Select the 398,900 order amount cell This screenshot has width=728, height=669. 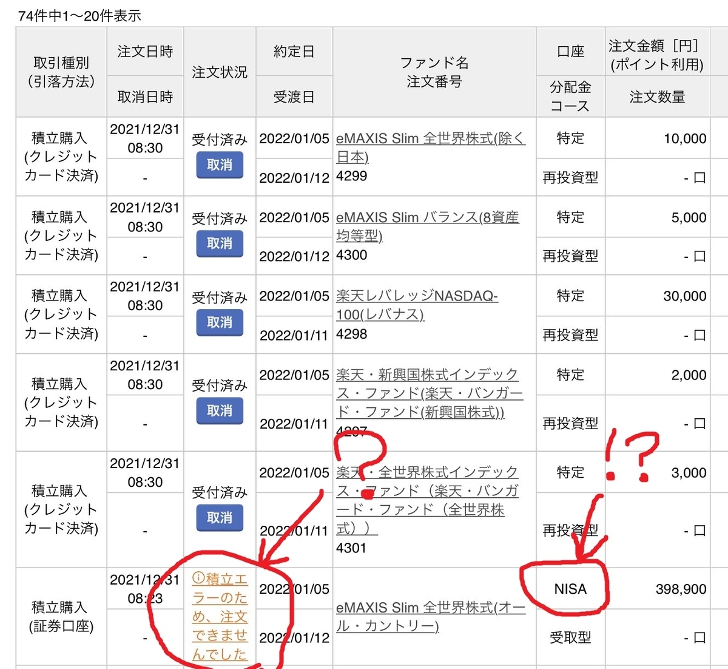point(657,589)
